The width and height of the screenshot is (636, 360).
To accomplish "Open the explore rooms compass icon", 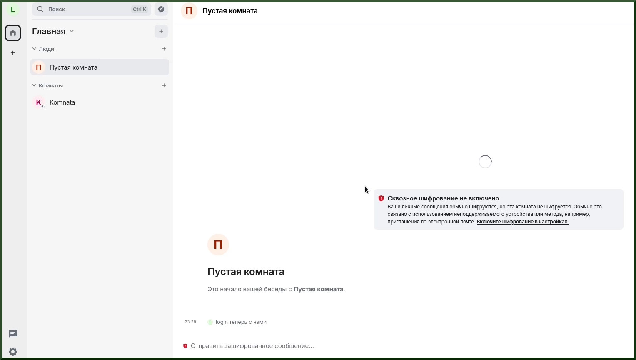I will click(161, 9).
